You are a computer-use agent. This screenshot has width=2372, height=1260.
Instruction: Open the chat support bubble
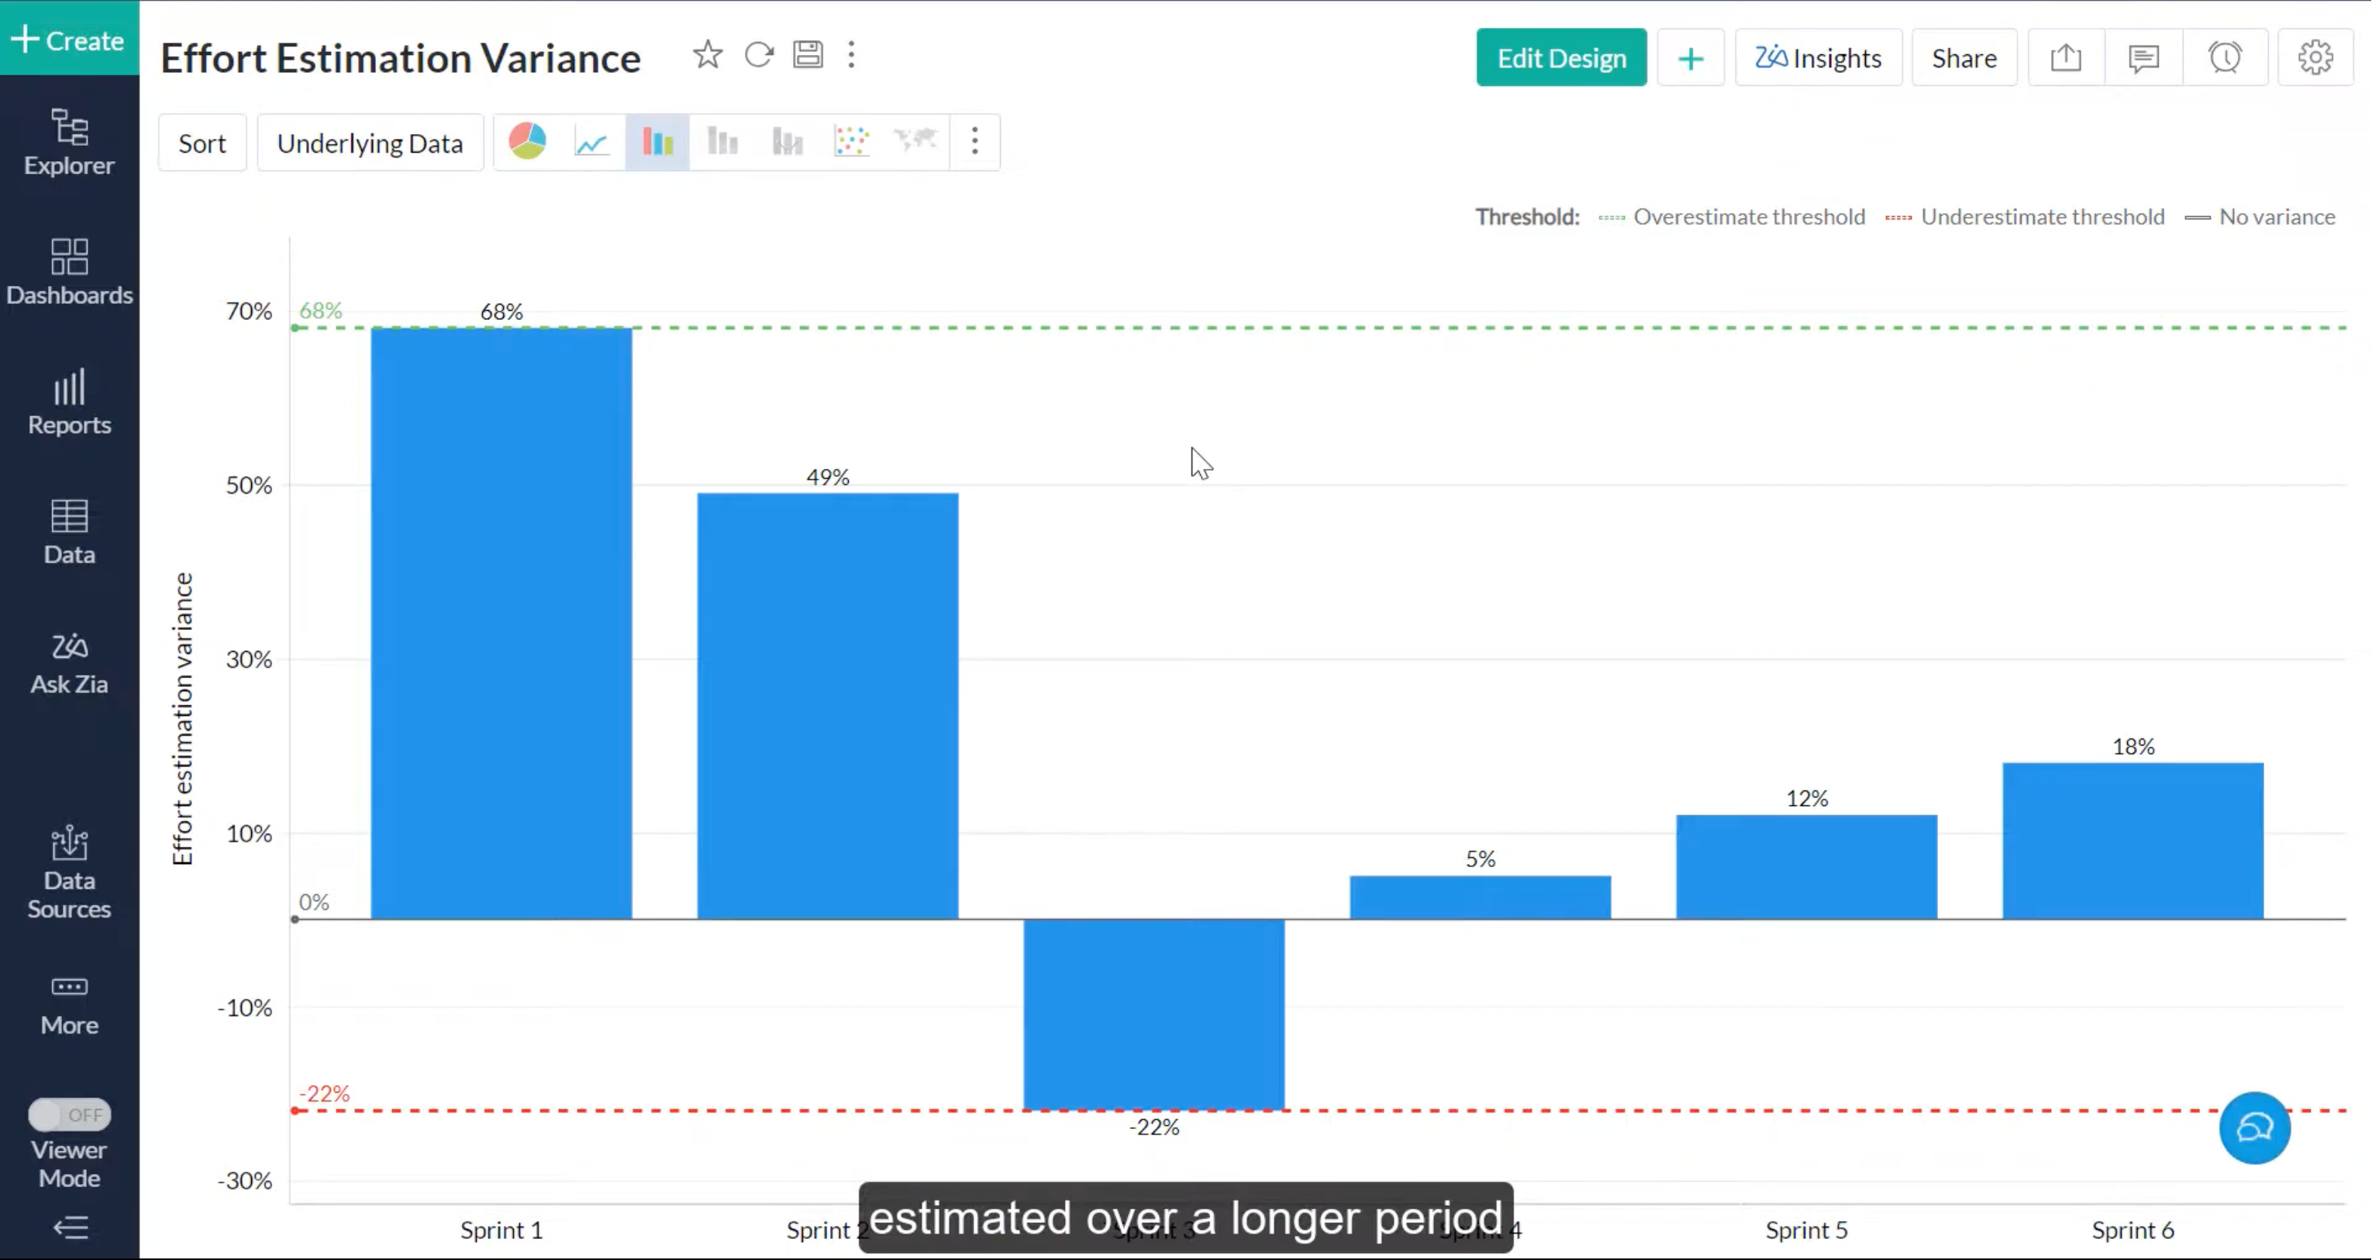click(x=2254, y=1127)
